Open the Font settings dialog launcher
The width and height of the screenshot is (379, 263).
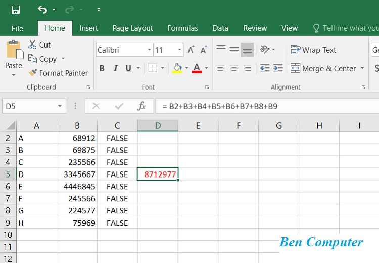pyautogui.click(x=207, y=87)
